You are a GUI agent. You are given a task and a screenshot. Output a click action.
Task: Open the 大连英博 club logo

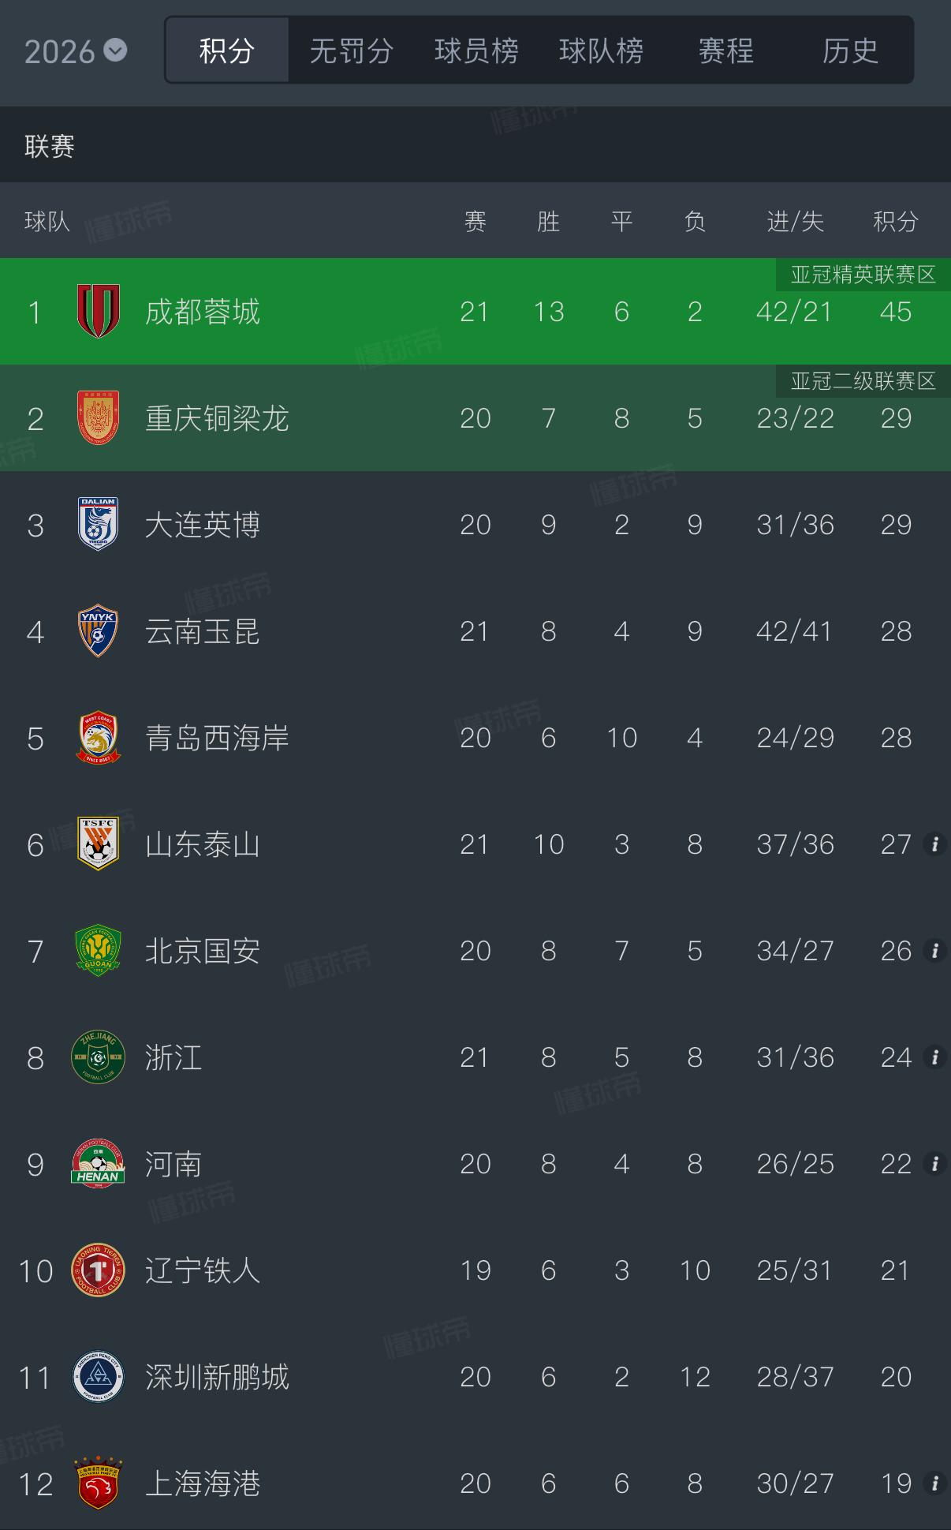point(98,525)
